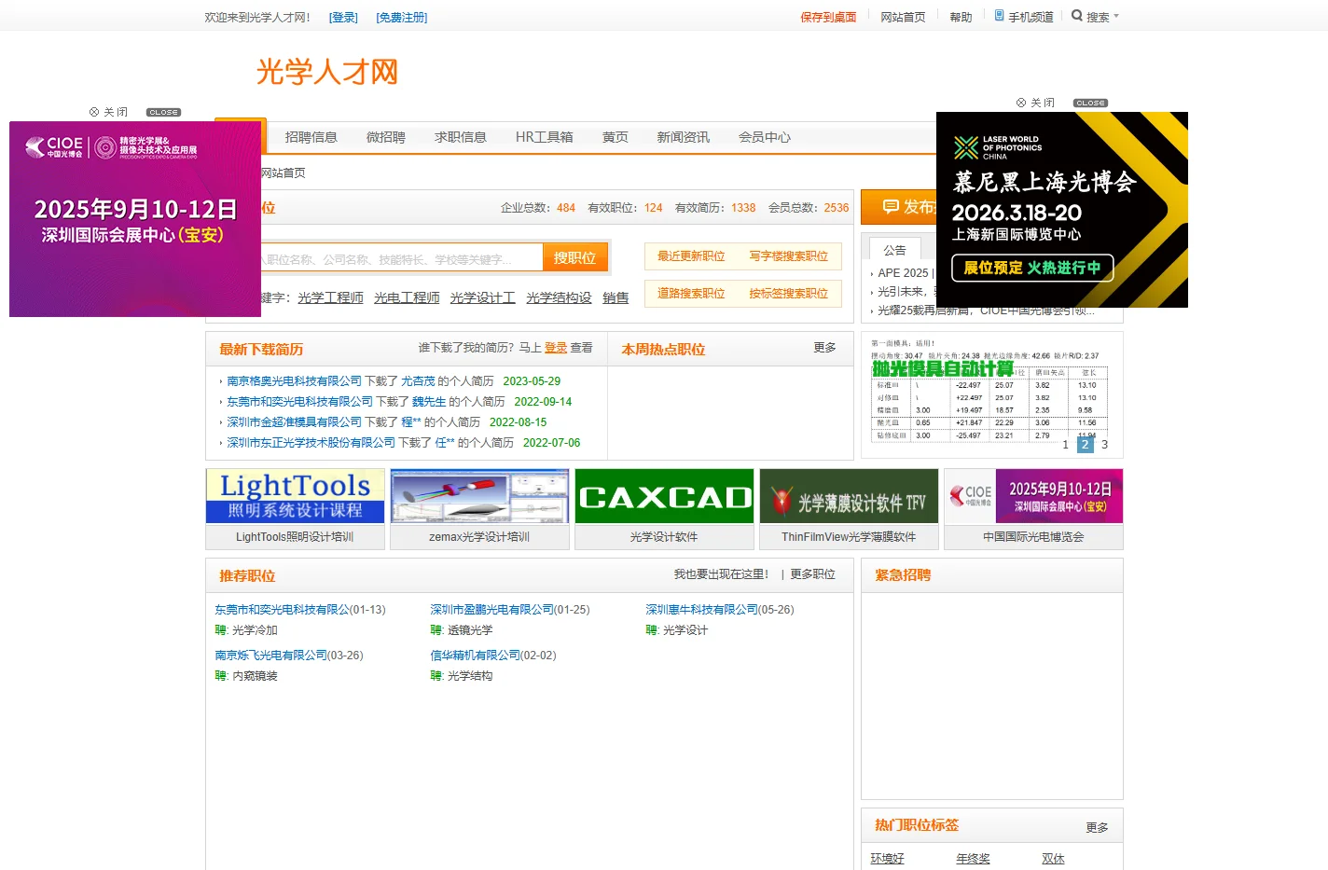1328x870 pixels.
Task: Select hot keyword 光电工程师
Action: [407, 297]
